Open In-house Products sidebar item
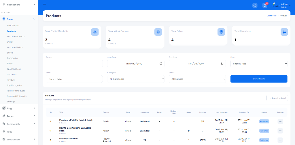 (16, 37)
